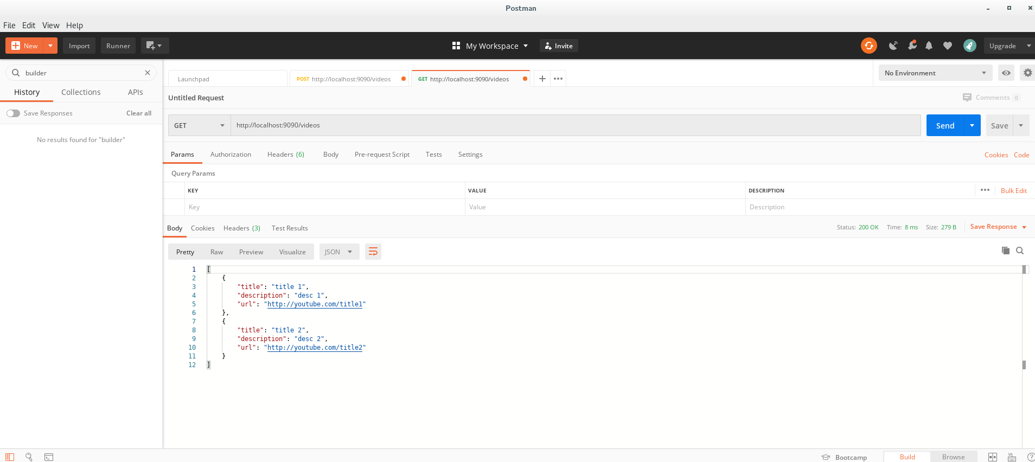
Task: Click the Invite button
Action: [x=559, y=46]
